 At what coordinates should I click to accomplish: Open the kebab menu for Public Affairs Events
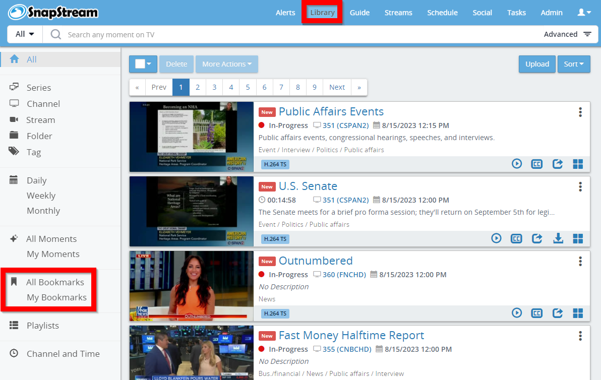580,112
